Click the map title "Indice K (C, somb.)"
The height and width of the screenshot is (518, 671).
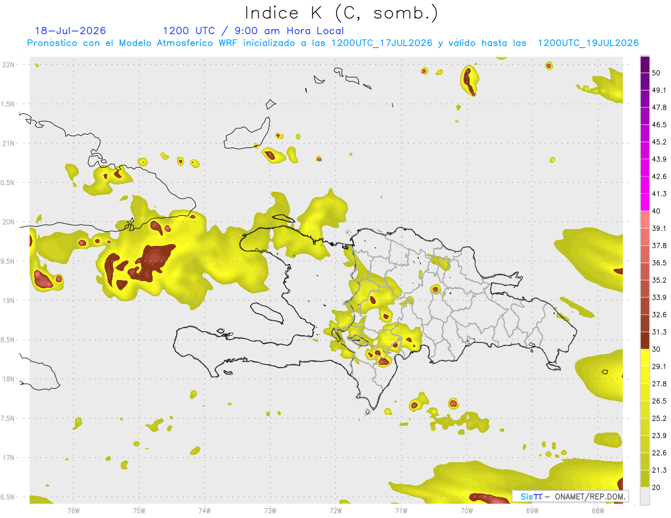point(342,13)
